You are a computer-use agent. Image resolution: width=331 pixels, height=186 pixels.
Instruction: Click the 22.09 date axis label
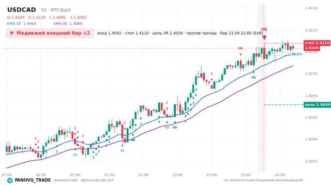(x=143, y=175)
